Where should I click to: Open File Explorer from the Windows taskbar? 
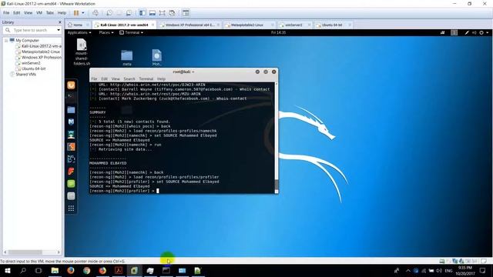(55, 270)
